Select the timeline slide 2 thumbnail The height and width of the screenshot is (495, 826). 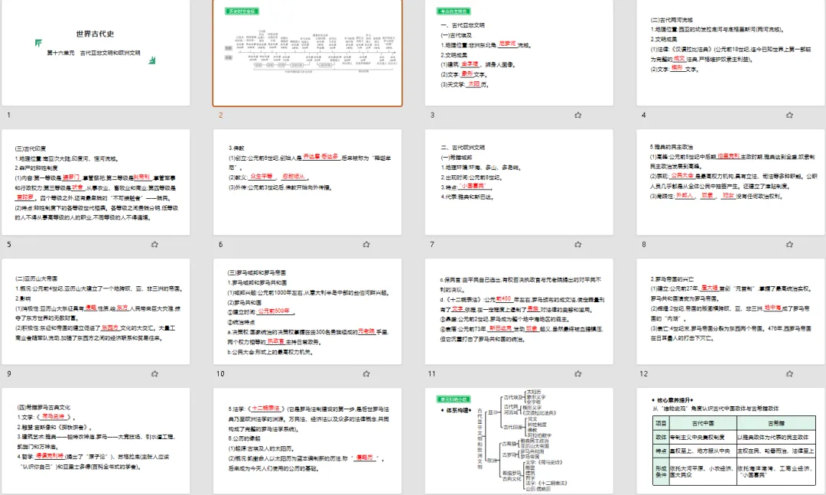tap(307, 53)
